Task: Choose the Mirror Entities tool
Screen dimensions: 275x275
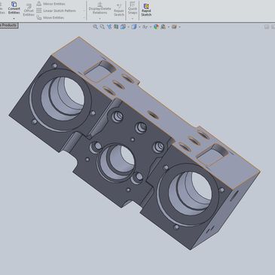Action: [x=50, y=4]
